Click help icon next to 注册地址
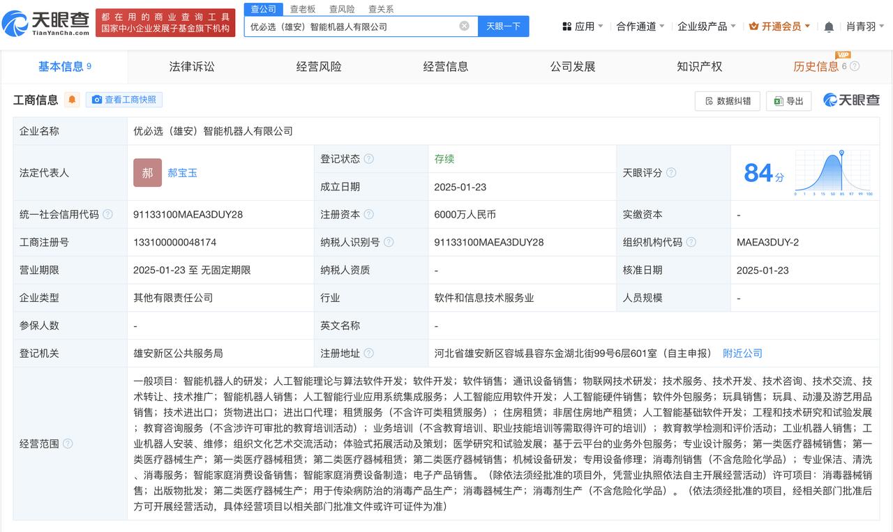Screen dimensions: 893x532 [368, 354]
